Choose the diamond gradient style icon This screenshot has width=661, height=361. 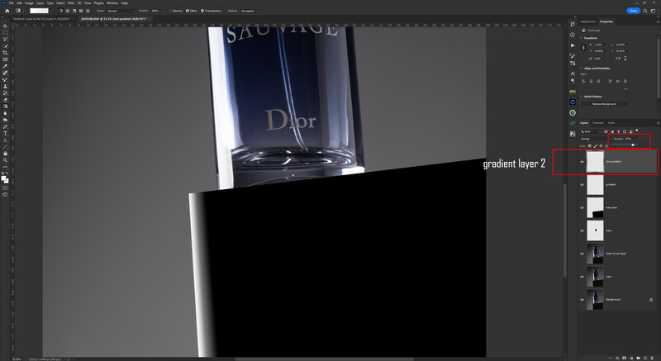coord(88,11)
